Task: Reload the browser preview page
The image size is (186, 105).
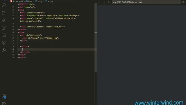Action: 109,2
